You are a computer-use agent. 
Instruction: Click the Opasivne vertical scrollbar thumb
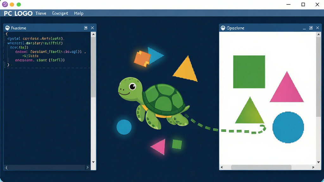pos(318,77)
